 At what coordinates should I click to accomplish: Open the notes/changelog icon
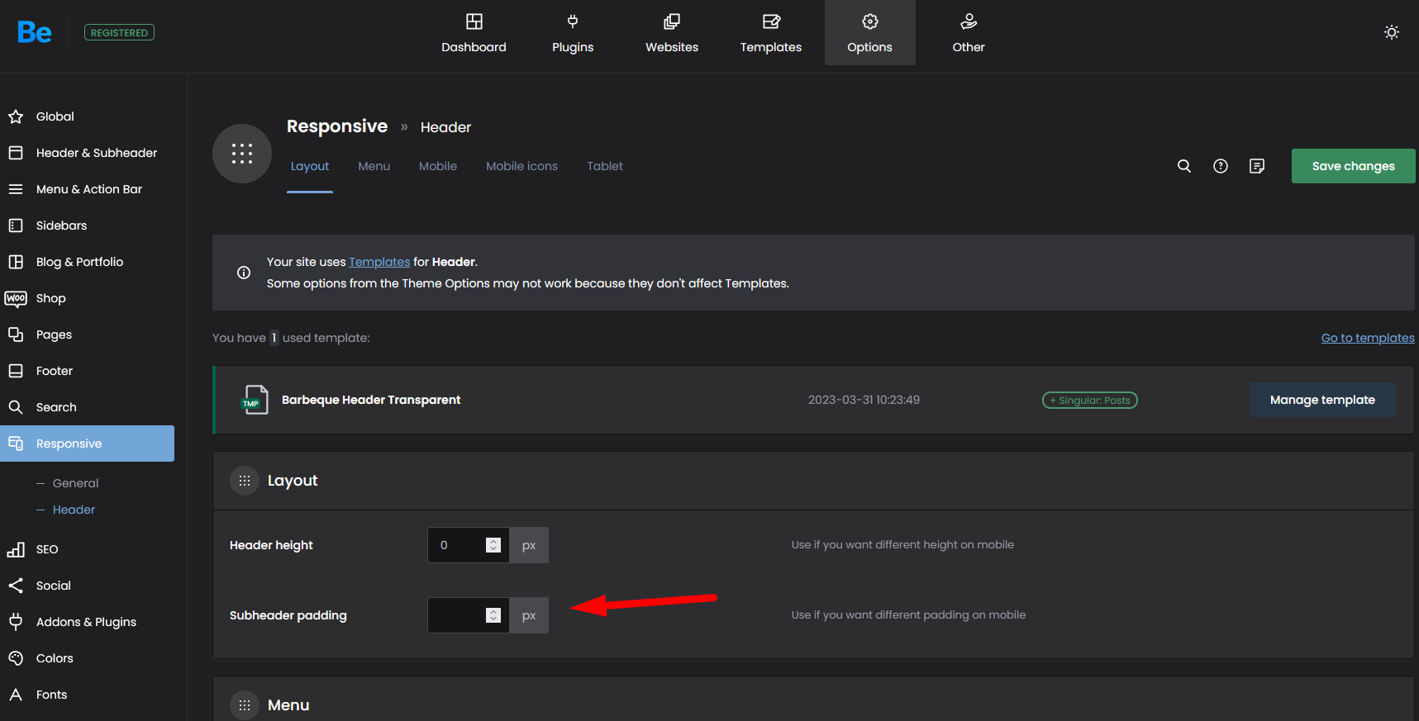(1257, 166)
